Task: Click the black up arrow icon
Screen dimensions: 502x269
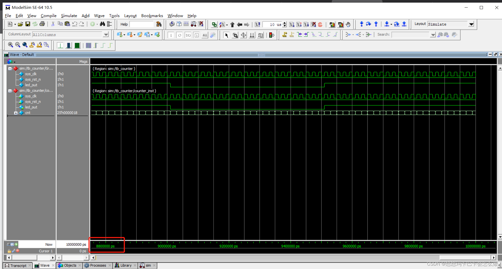Action: (x=232, y=25)
